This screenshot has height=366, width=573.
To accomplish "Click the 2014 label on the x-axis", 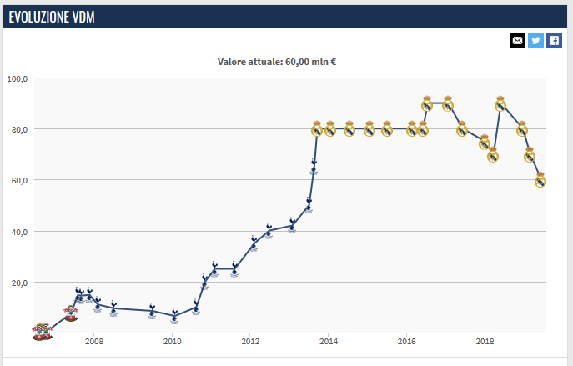I will [328, 340].
